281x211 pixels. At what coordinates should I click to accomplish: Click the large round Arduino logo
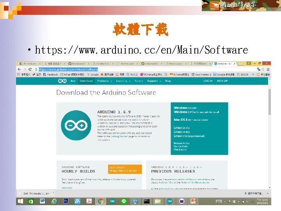[76, 125]
